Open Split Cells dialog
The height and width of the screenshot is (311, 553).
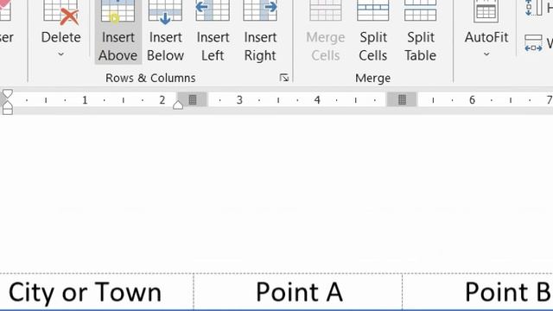[x=372, y=32]
